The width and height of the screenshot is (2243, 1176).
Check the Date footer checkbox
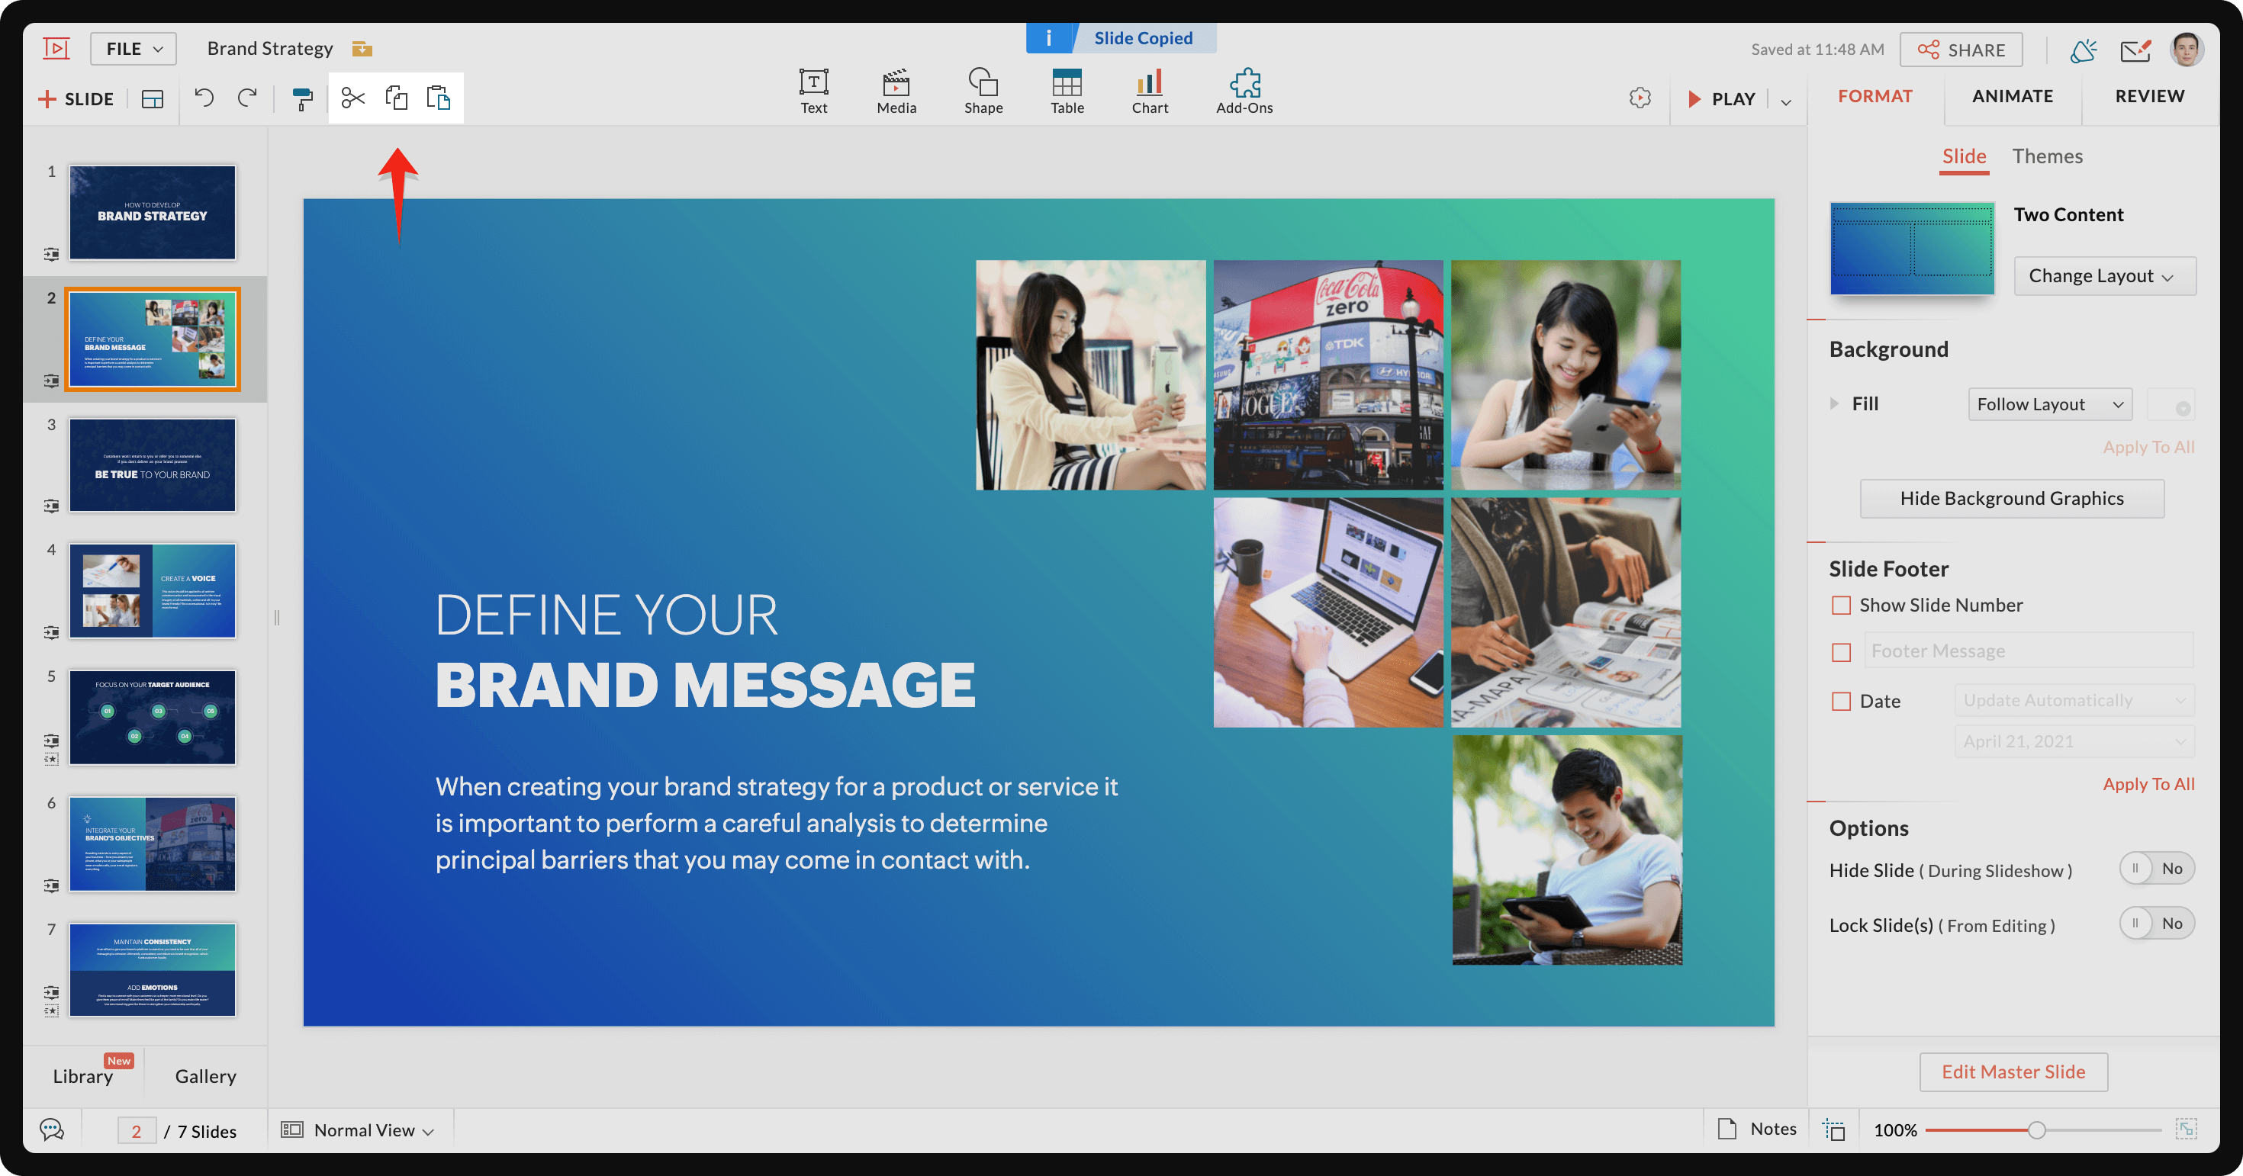click(x=1841, y=701)
